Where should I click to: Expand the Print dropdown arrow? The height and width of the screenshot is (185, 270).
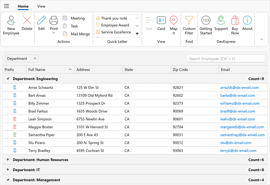tap(54, 33)
